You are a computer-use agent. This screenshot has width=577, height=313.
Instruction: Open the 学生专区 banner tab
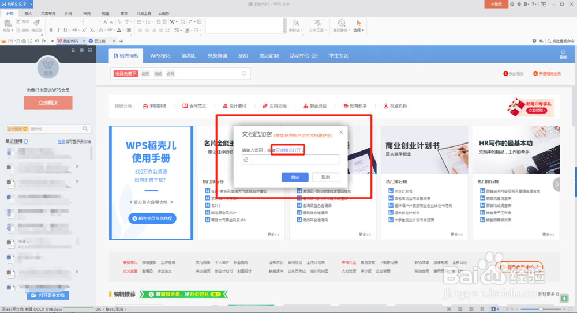pyautogui.click(x=339, y=56)
